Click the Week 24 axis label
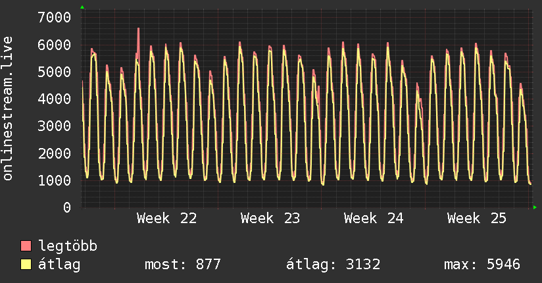 (374, 219)
